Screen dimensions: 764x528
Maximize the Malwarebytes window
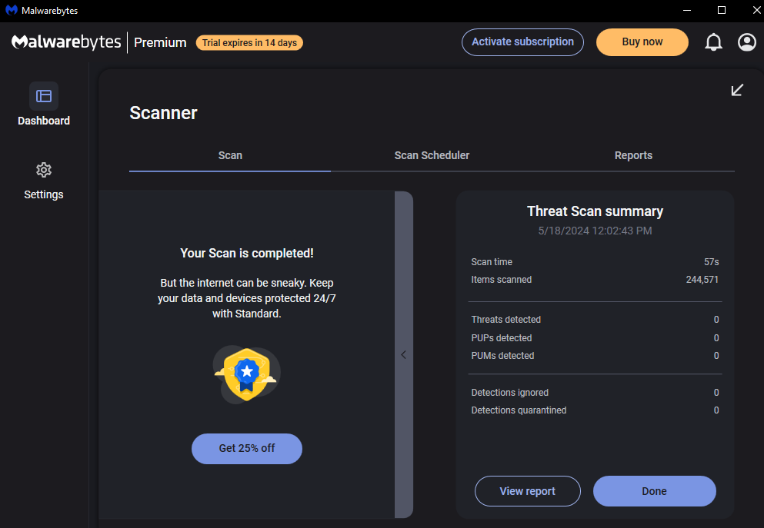pos(722,10)
